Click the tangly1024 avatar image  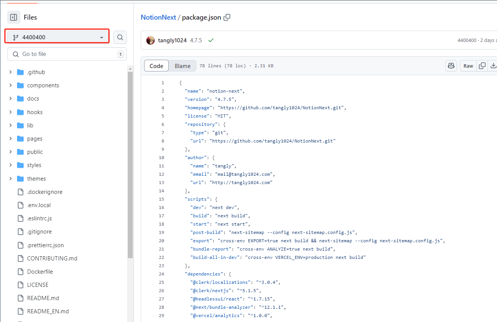[x=151, y=40]
